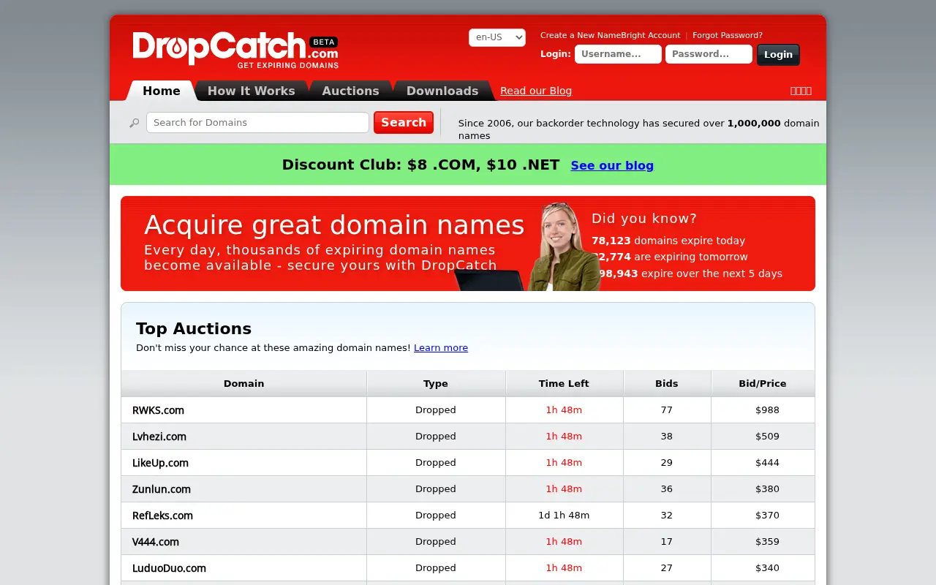Open the V444.com auction
936x585 pixels.
click(x=156, y=542)
